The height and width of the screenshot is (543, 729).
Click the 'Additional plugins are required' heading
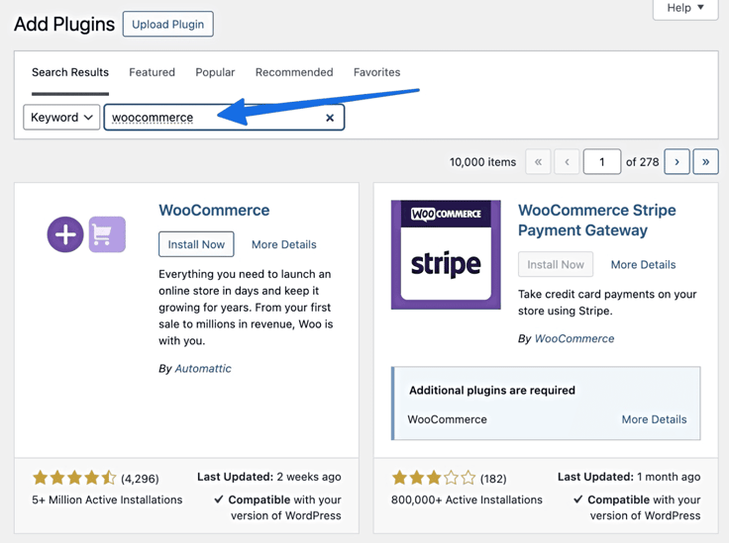pyautogui.click(x=492, y=391)
